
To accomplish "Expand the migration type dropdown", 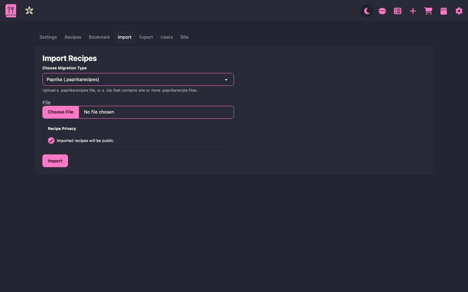I will [x=138, y=80].
